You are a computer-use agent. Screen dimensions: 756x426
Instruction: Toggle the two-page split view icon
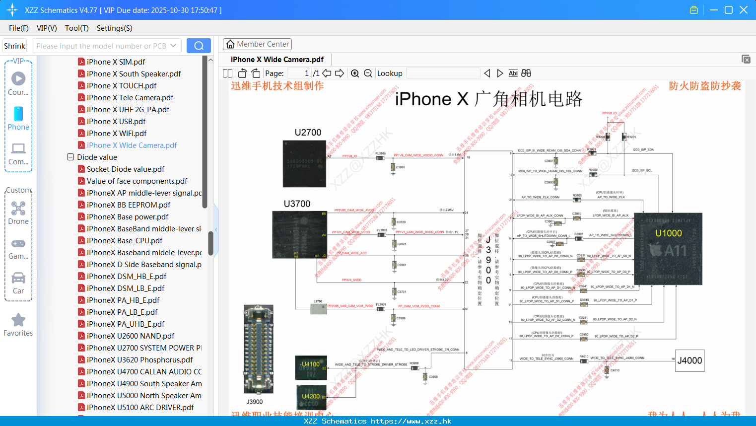227,73
